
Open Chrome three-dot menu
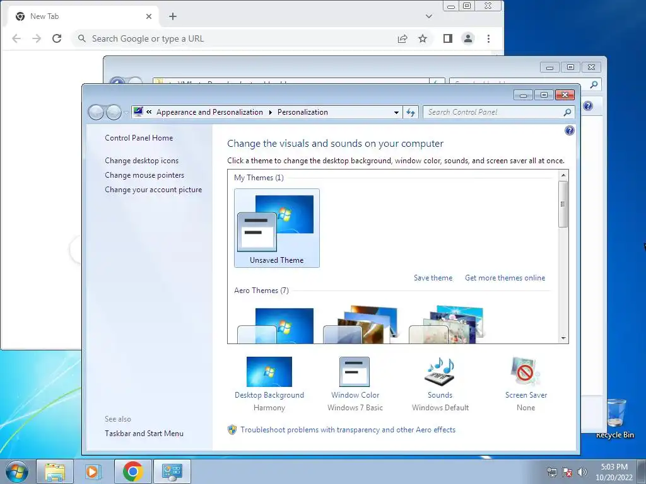point(489,38)
